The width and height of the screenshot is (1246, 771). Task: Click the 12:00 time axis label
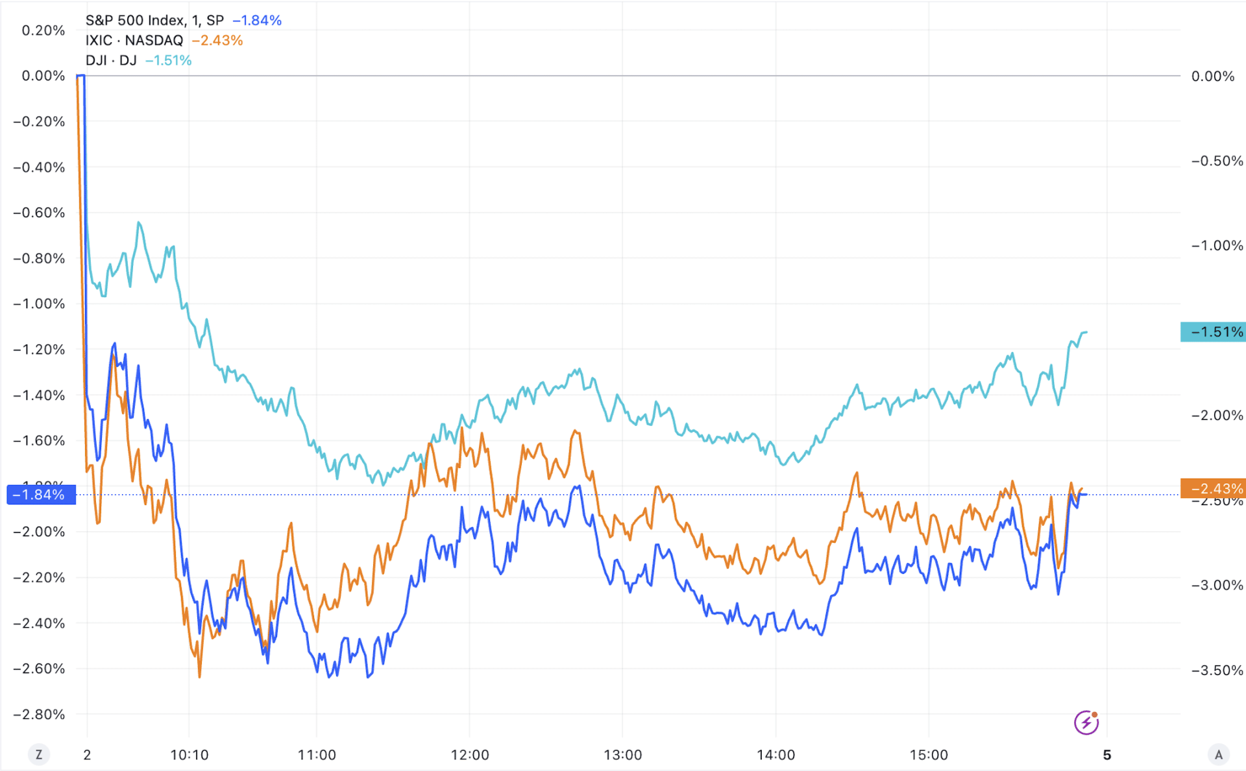pyautogui.click(x=470, y=755)
